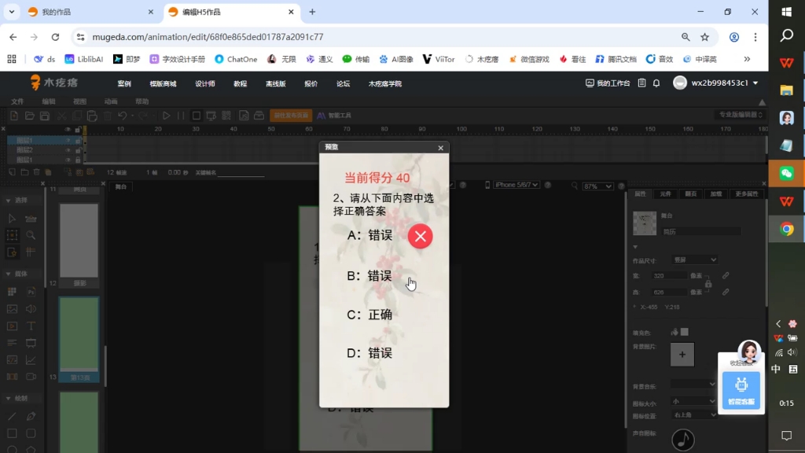The width and height of the screenshot is (805, 453).
Task: Toggle visibility of 图层2 layer
Action: (x=68, y=150)
